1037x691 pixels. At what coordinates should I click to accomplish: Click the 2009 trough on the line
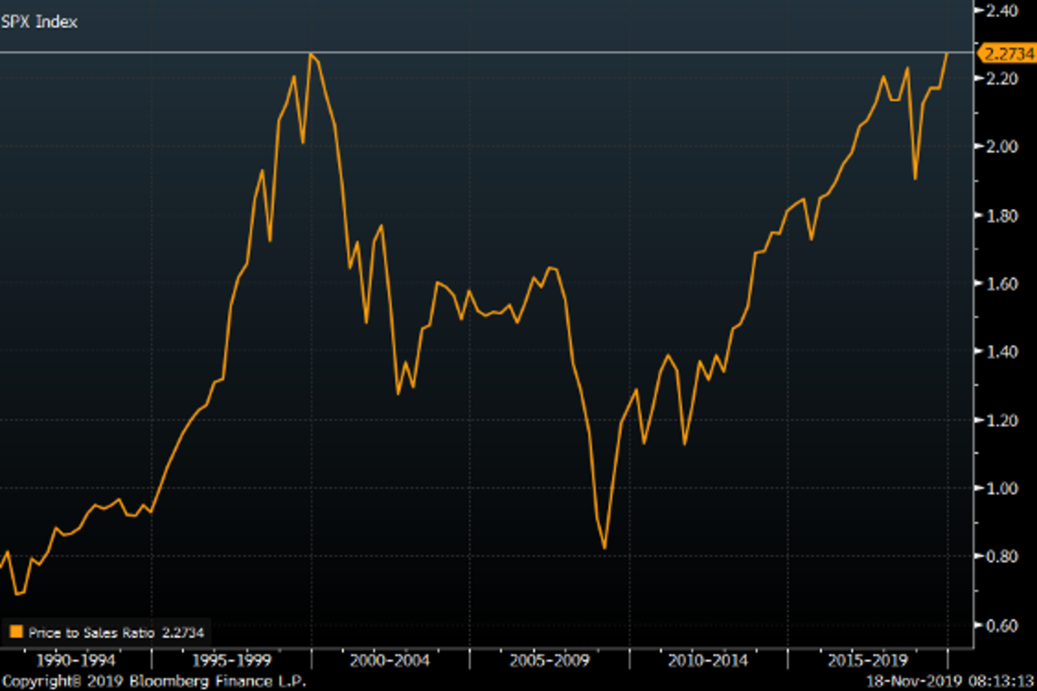(605, 548)
